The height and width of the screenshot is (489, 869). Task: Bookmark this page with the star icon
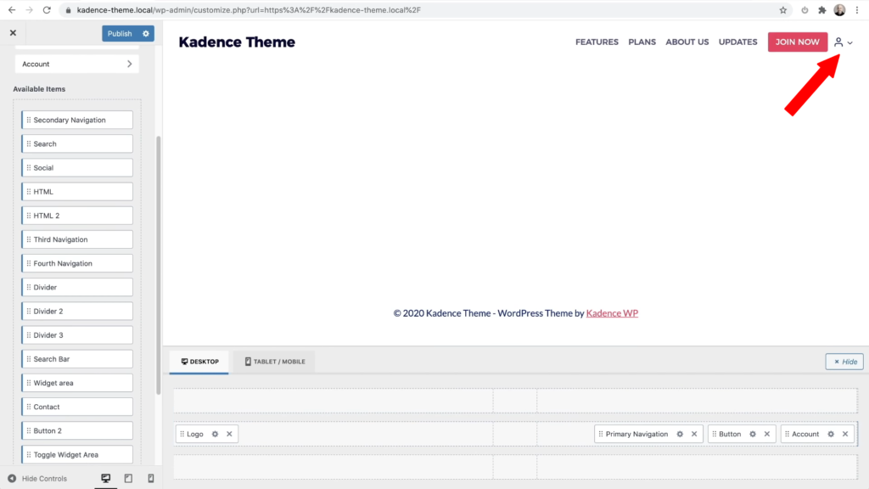point(783,10)
